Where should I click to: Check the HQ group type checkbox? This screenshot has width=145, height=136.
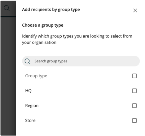[x=134, y=91]
